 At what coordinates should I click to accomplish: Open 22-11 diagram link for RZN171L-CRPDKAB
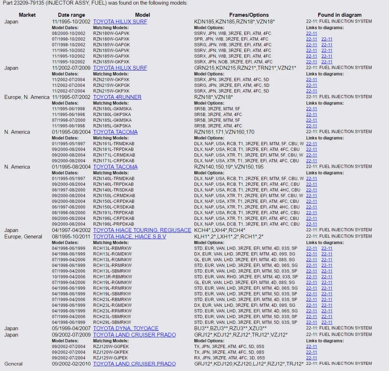coord(311,161)
